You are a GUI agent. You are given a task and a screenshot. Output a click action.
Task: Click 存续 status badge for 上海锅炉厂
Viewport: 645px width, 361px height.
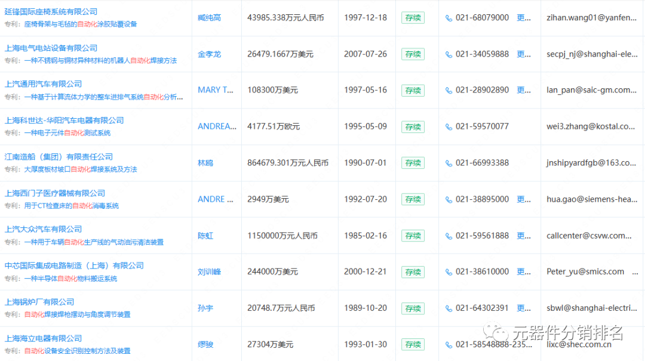(x=413, y=308)
